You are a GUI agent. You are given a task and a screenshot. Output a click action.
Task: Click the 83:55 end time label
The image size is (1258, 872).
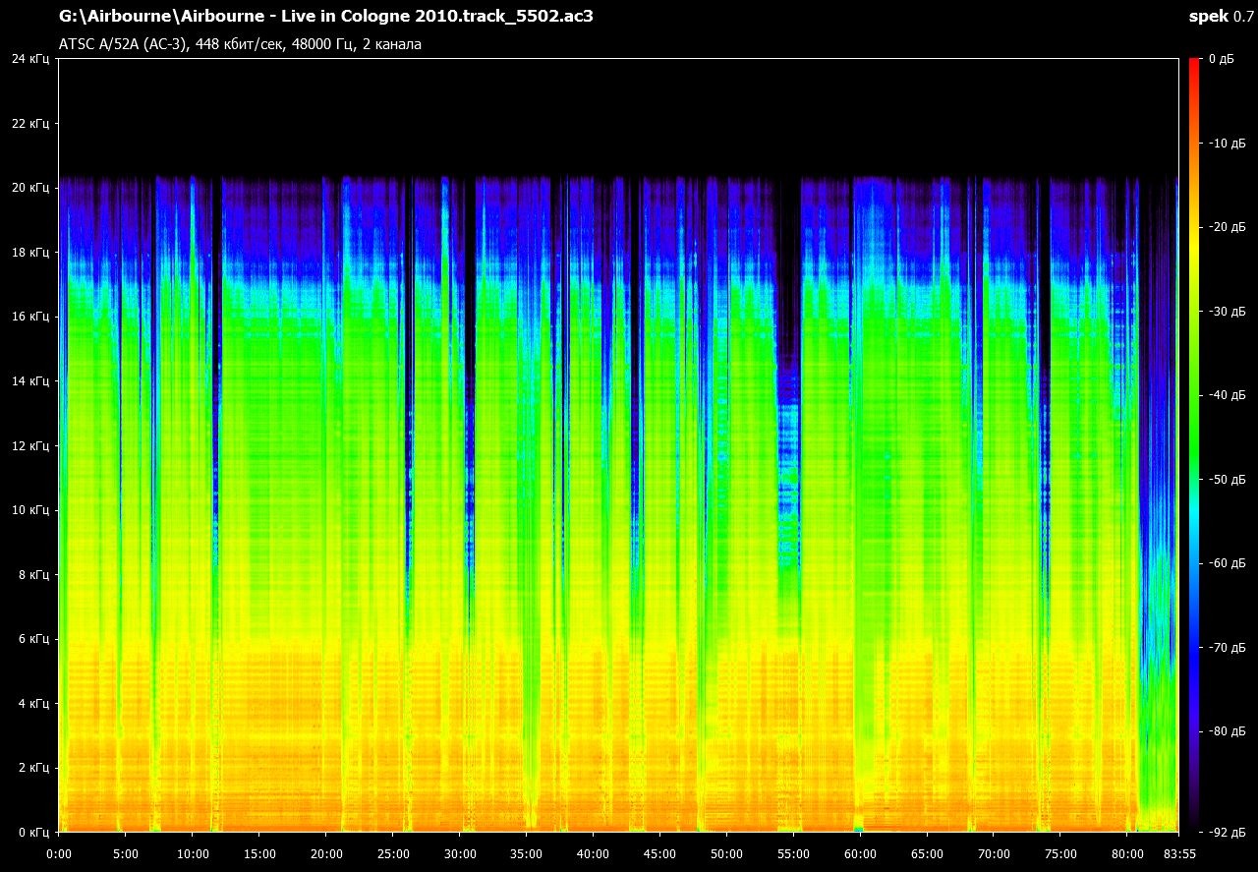[x=1179, y=853]
